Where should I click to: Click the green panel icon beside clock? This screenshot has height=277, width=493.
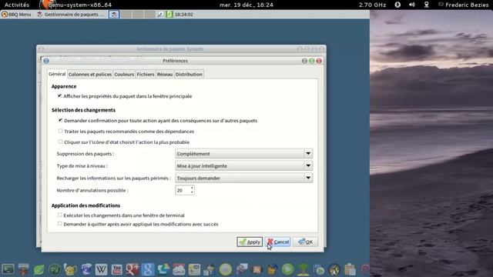(169, 15)
